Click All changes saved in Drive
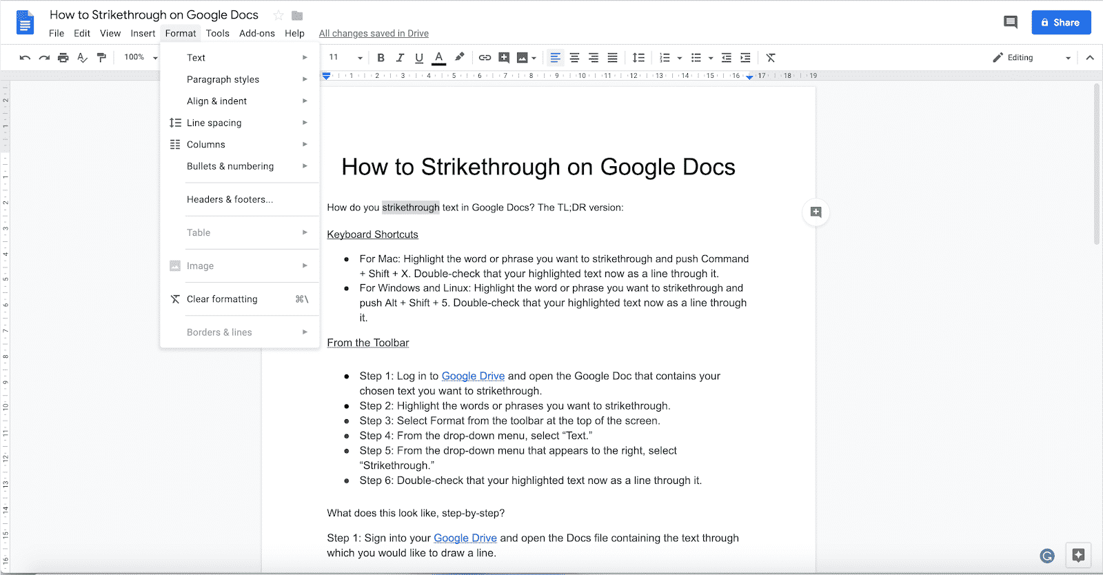The width and height of the screenshot is (1103, 575). (374, 33)
